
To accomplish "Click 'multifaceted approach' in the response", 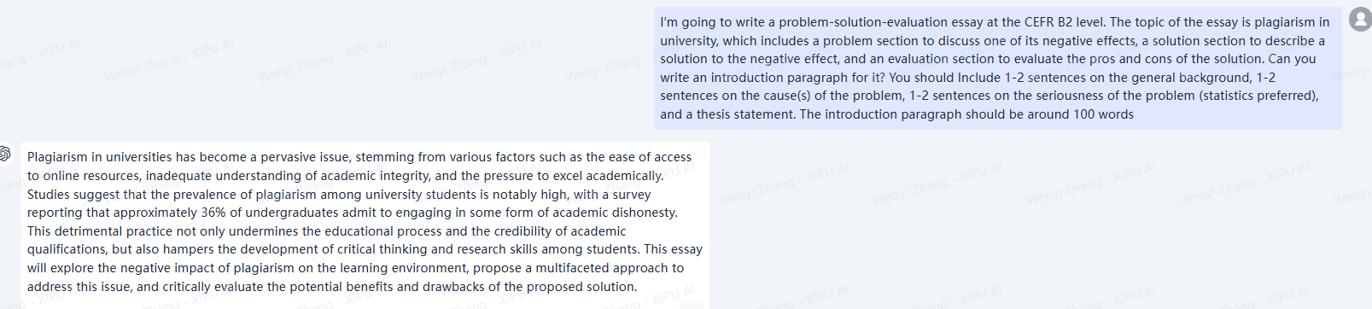I will (603, 268).
